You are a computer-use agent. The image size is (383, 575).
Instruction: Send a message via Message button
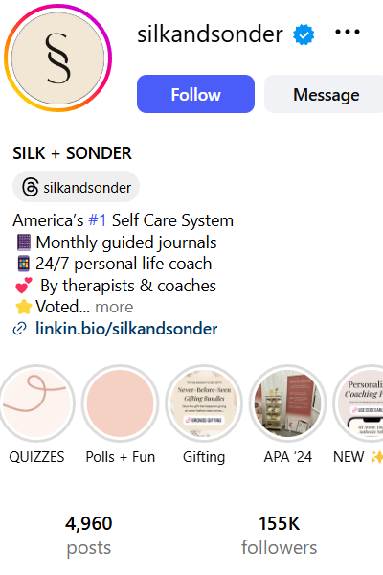pos(324,94)
